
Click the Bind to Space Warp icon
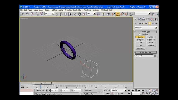click(41, 14)
